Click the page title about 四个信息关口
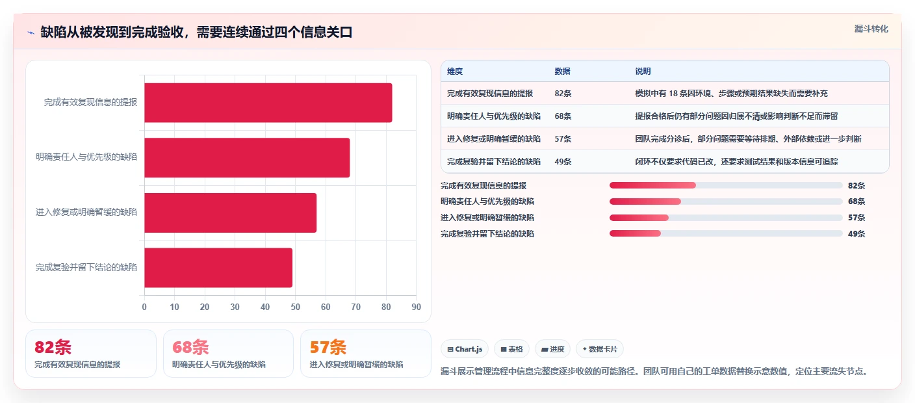 tap(196, 32)
